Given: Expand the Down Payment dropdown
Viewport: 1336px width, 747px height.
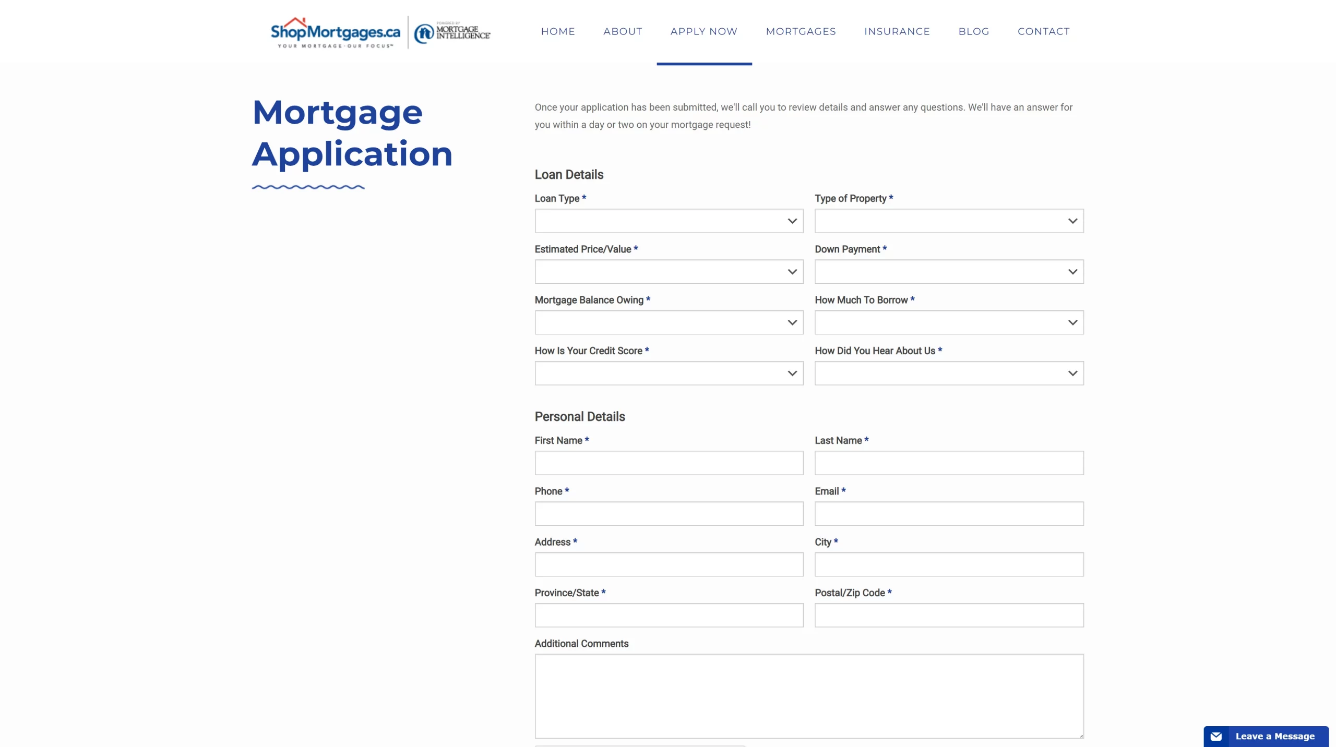Looking at the screenshot, I should (949, 272).
